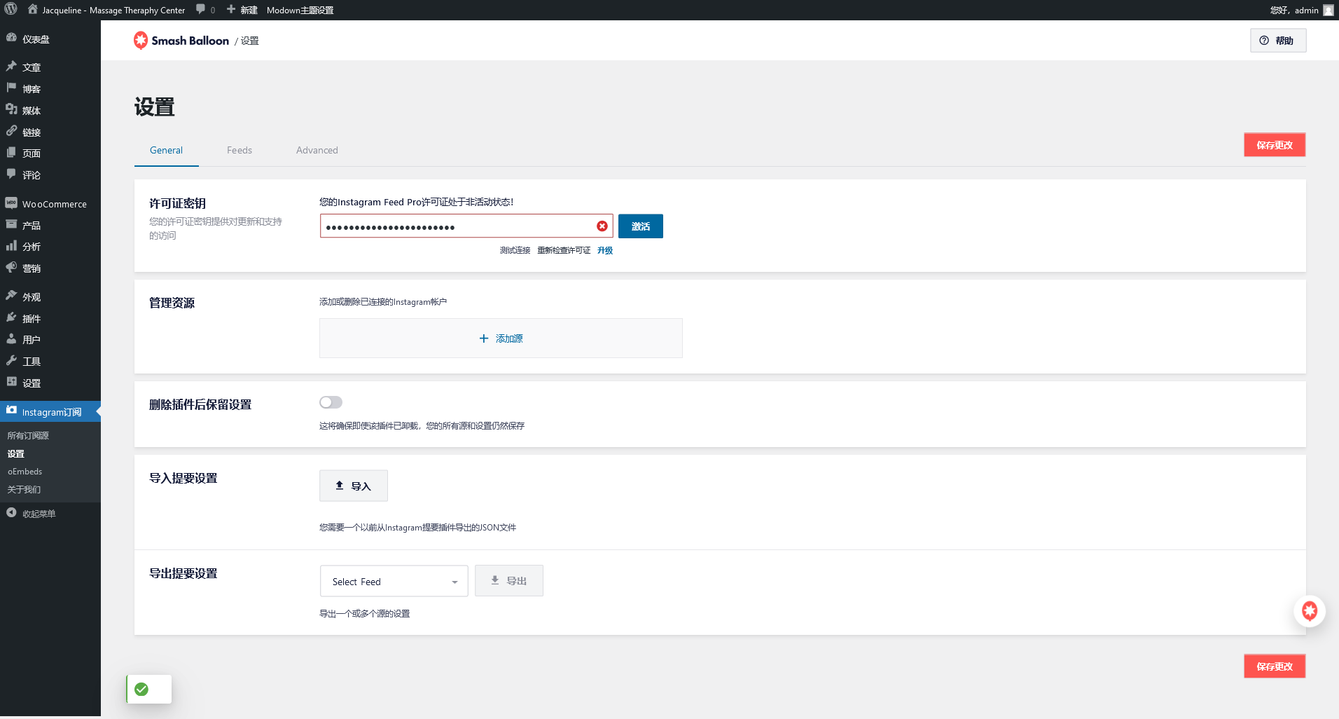Click the green checkmark notification
Image resolution: width=1339 pixels, height=719 pixels.
point(142,690)
